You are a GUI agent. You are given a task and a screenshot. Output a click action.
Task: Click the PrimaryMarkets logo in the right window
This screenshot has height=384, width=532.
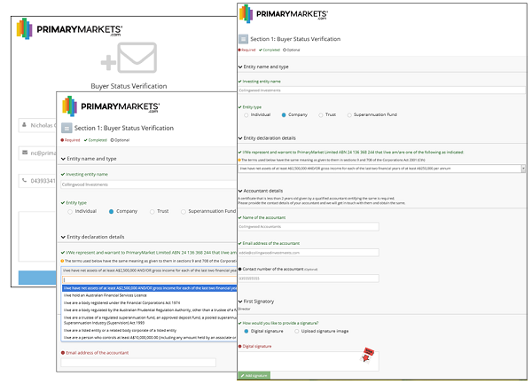pos(284,14)
